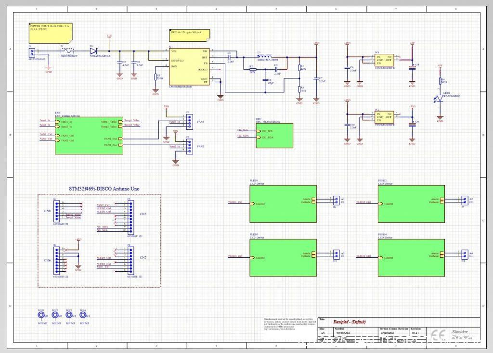Select the A4/C4 LED output connector
493x353 pixels.
465,254
